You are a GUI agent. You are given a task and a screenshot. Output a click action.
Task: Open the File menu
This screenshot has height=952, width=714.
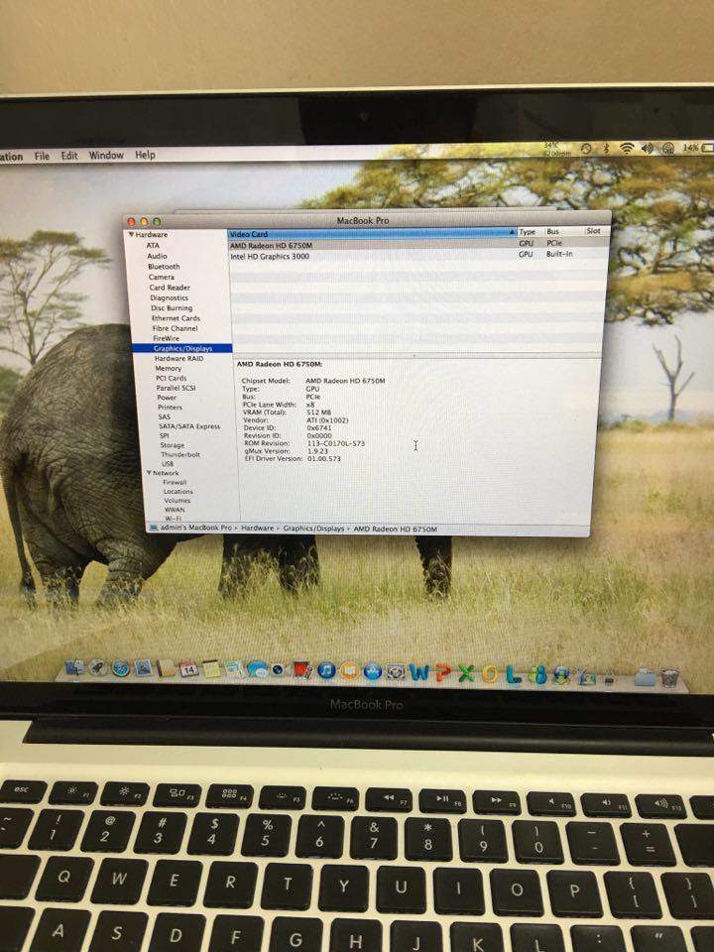pos(42,156)
